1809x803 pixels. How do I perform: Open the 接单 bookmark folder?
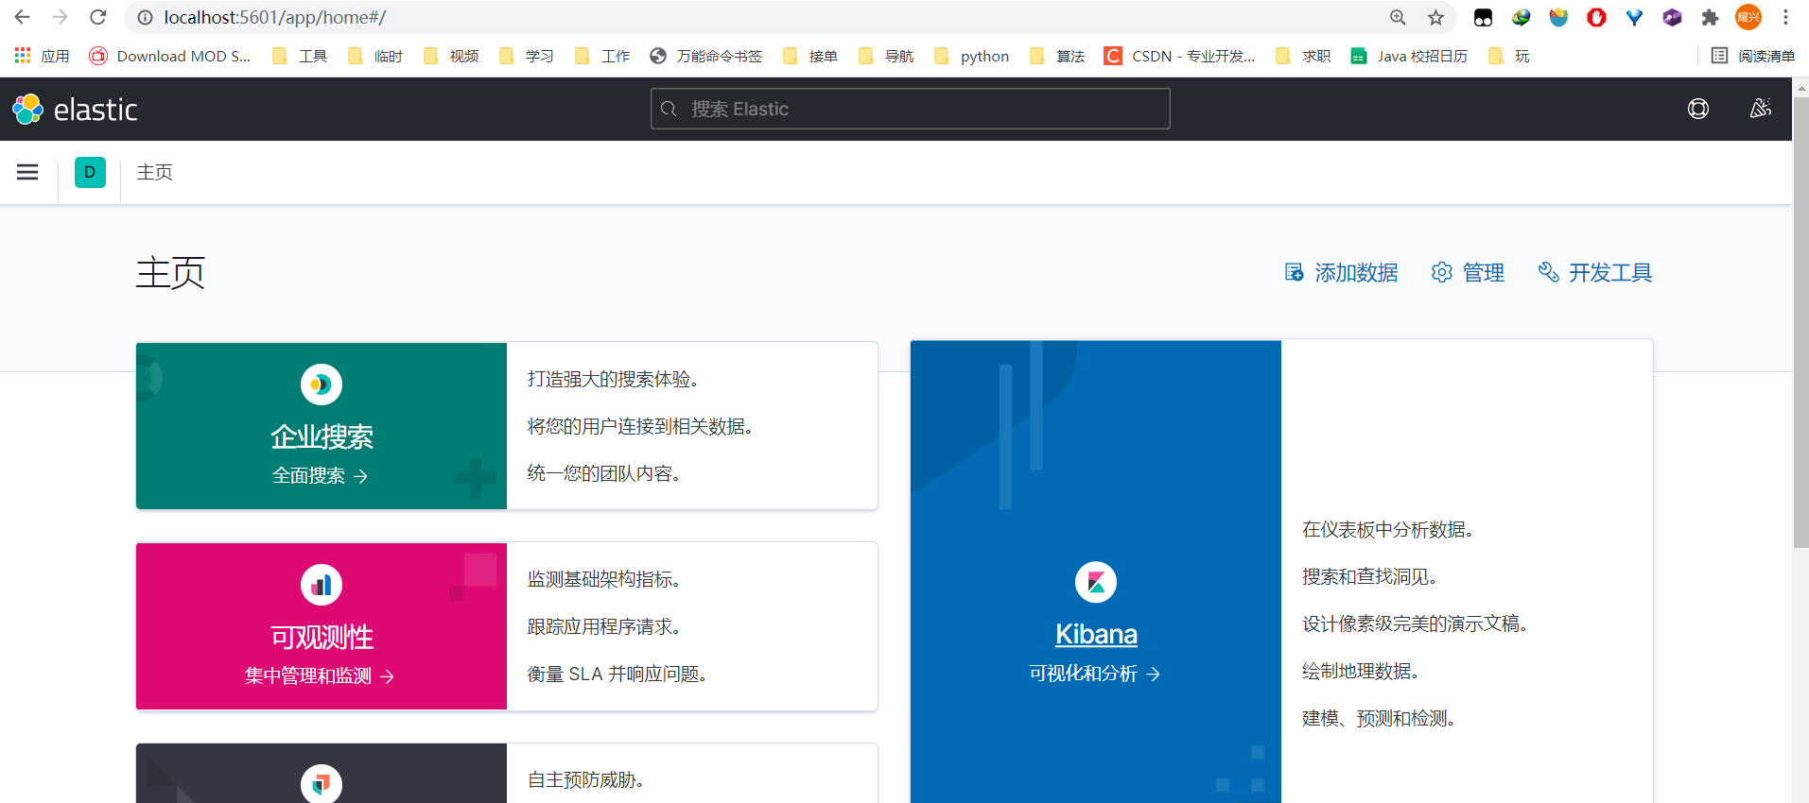point(810,56)
